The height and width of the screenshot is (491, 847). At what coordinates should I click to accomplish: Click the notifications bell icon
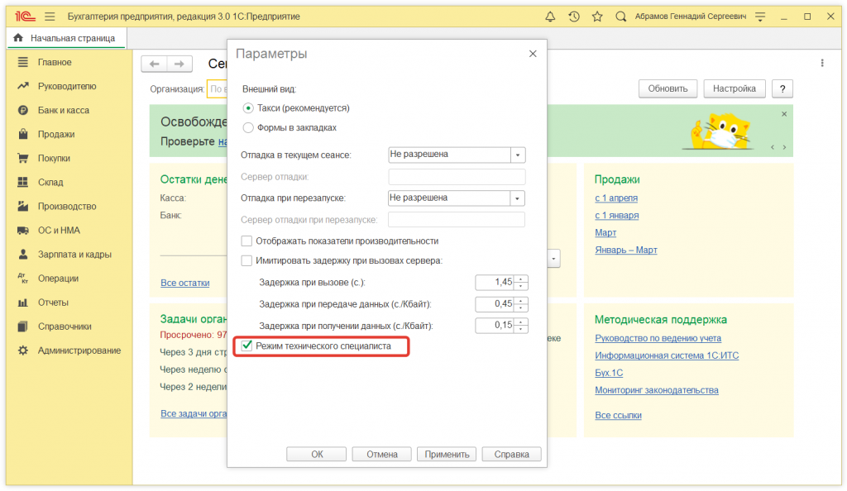click(551, 17)
